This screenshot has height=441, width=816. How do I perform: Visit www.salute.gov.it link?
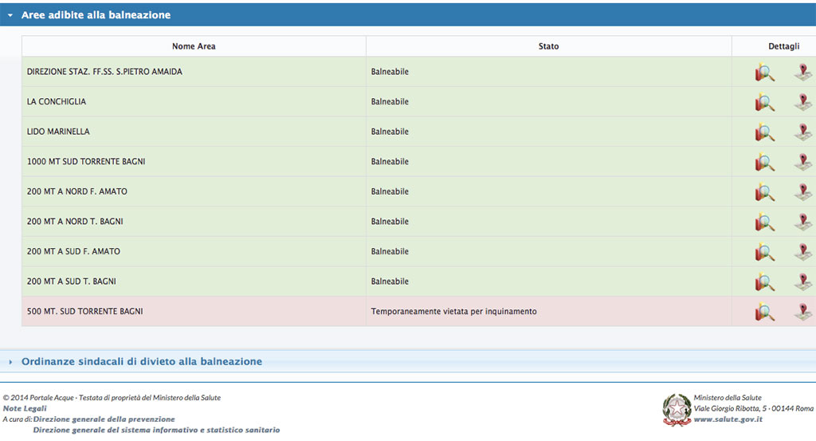728,419
